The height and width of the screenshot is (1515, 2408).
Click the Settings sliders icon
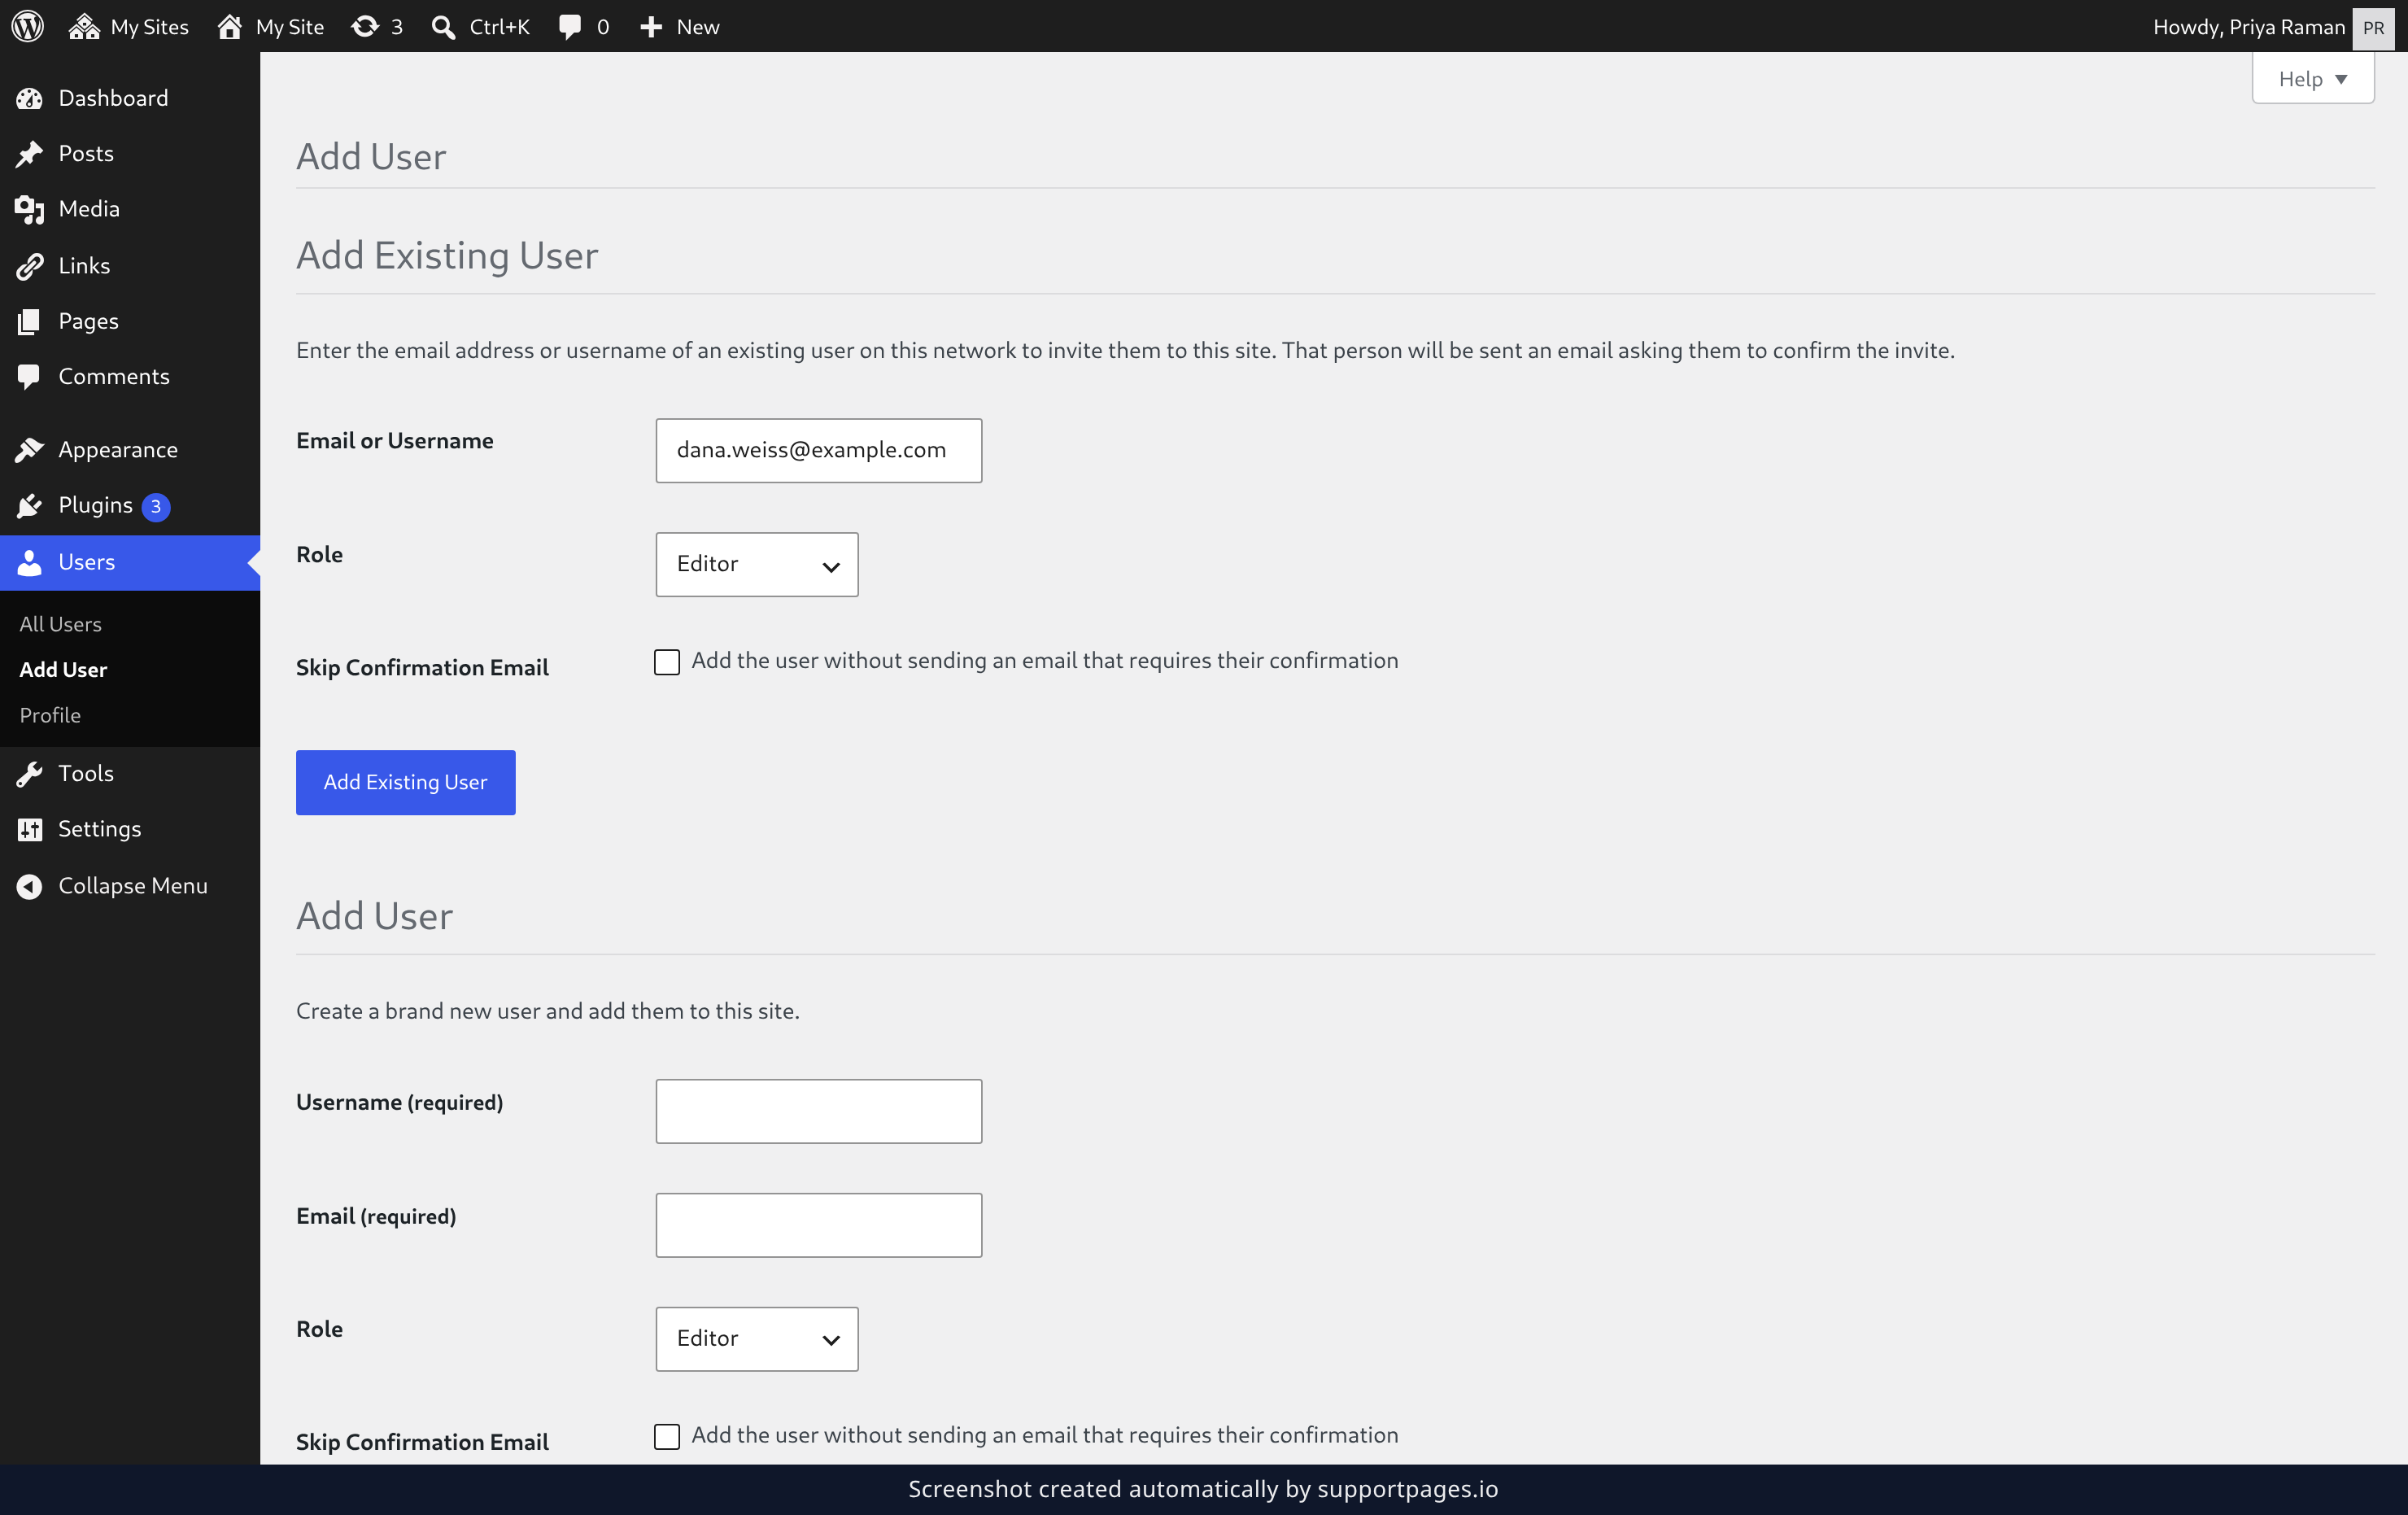click(x=29, y=829)
